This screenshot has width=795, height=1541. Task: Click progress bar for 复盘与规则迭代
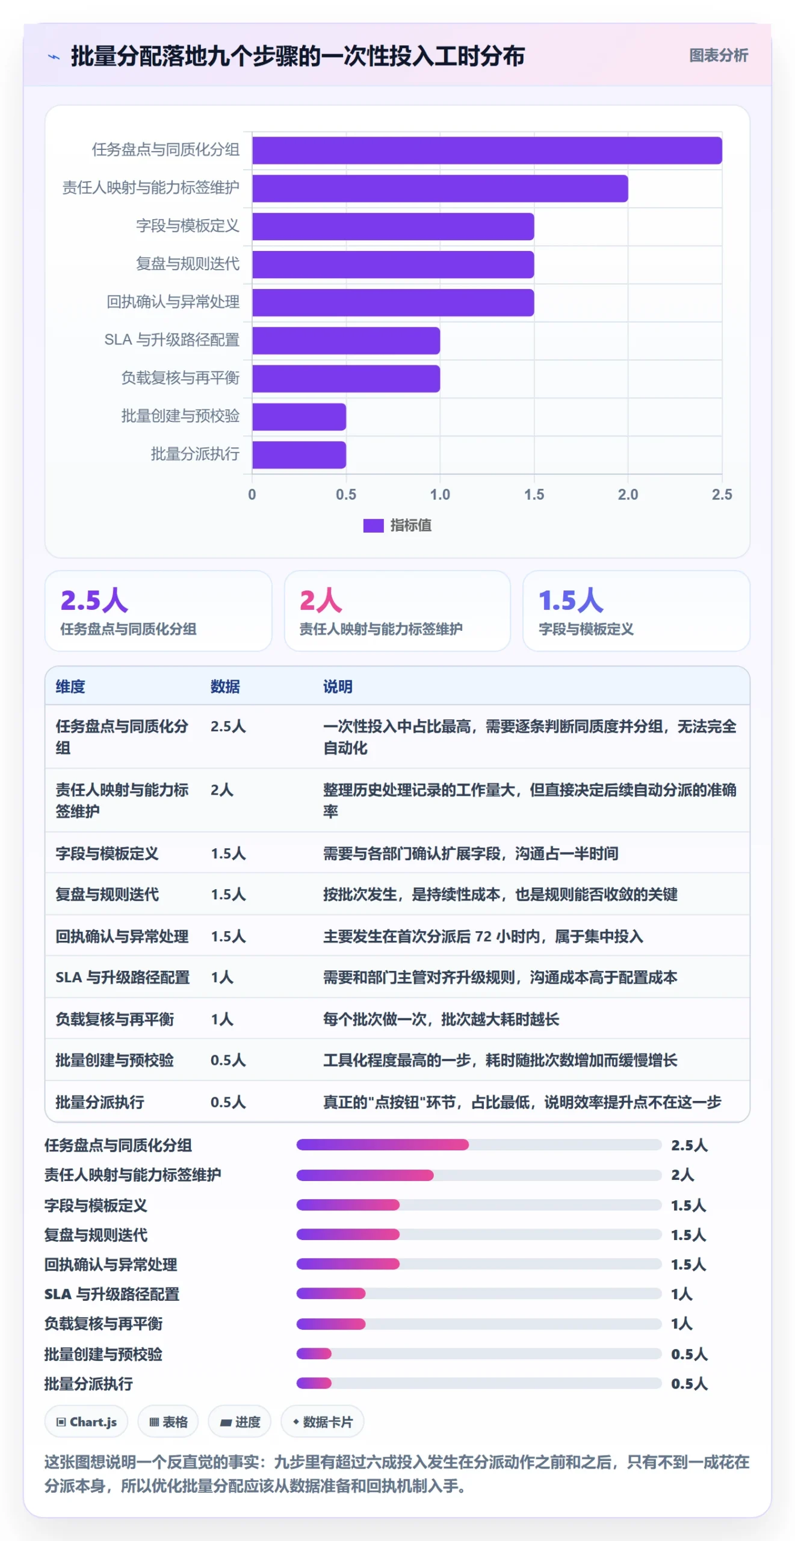[x=479, y=1234]
